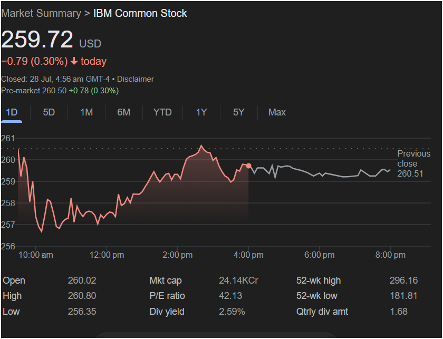Screen dimensions: 443x339
Task: Click the Low value 256.35
Action: [82, 312]
